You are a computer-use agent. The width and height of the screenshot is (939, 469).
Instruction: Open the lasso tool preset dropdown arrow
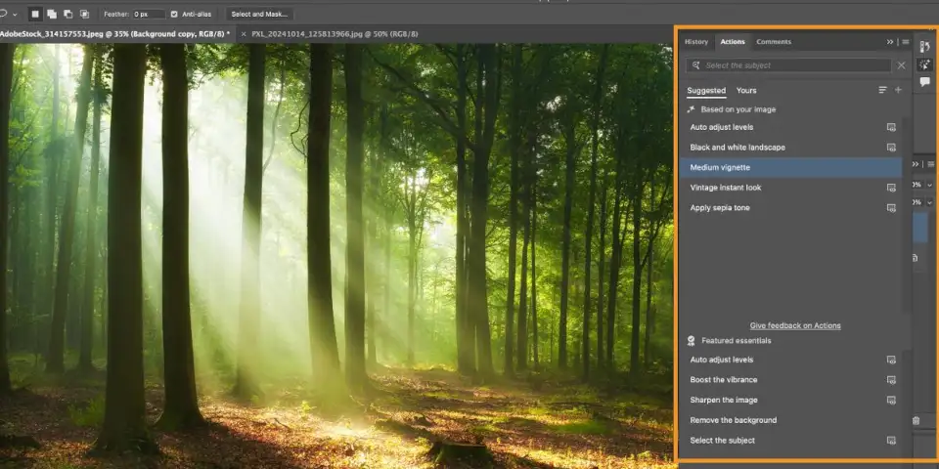click(x=15, y=14)
